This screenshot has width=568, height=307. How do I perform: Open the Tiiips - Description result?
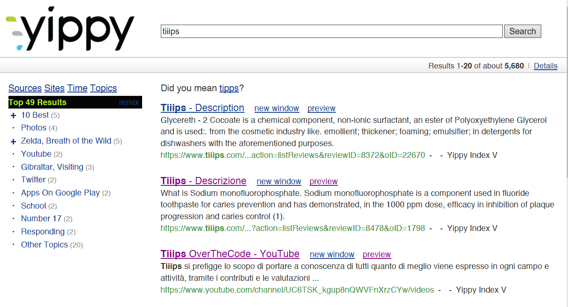(202, 108)
